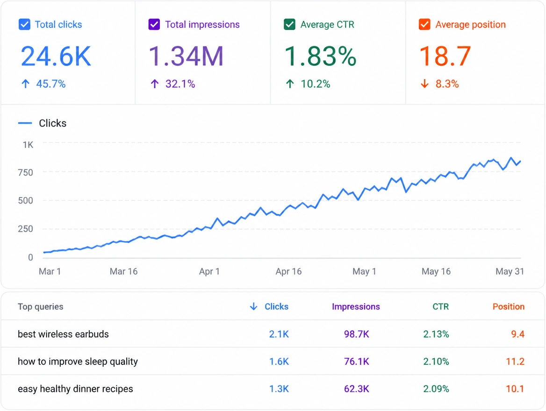Click the 1.6K clicks cell

coord(279,361)
